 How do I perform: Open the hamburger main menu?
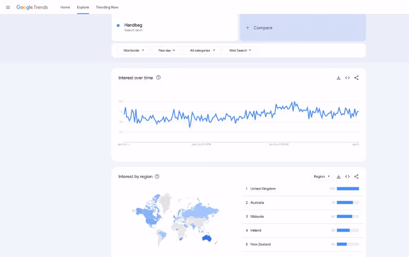coord(8,7)
